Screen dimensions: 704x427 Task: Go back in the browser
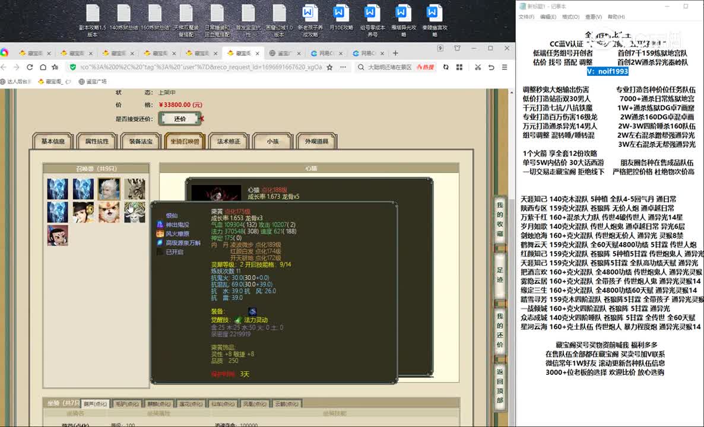pyautogui.click(x=4, y=67)
